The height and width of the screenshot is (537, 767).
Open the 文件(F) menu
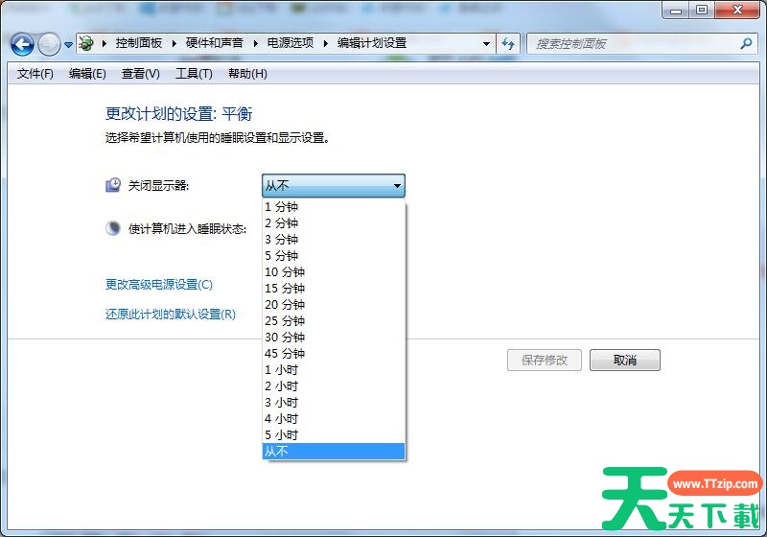pyautogui.click(x=35, y=74)
